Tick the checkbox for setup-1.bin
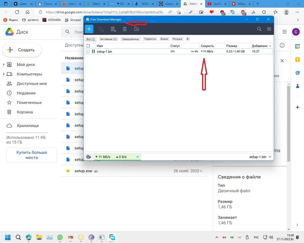This screenshot has height=243, width=304. pyautogui.click(x=88, y=52)
